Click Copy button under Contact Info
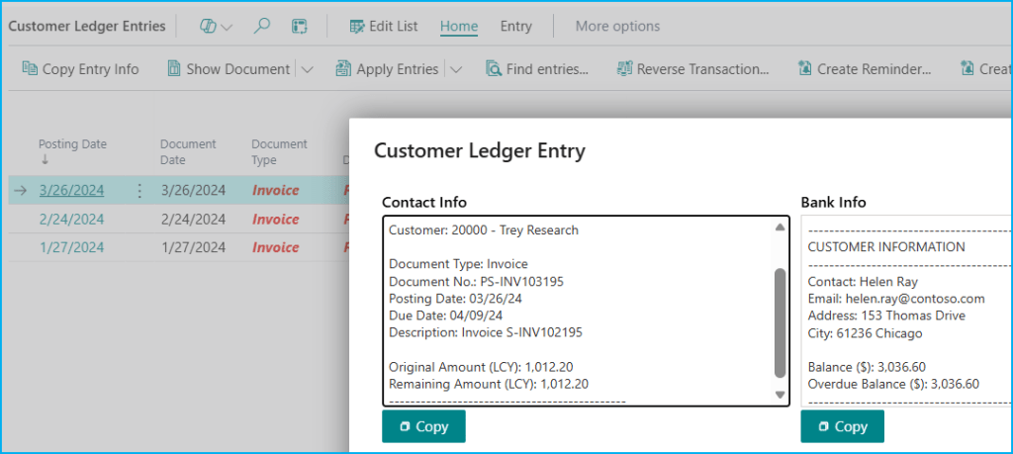This screenshot has width=1013, height=454. (x=423, y=426)
